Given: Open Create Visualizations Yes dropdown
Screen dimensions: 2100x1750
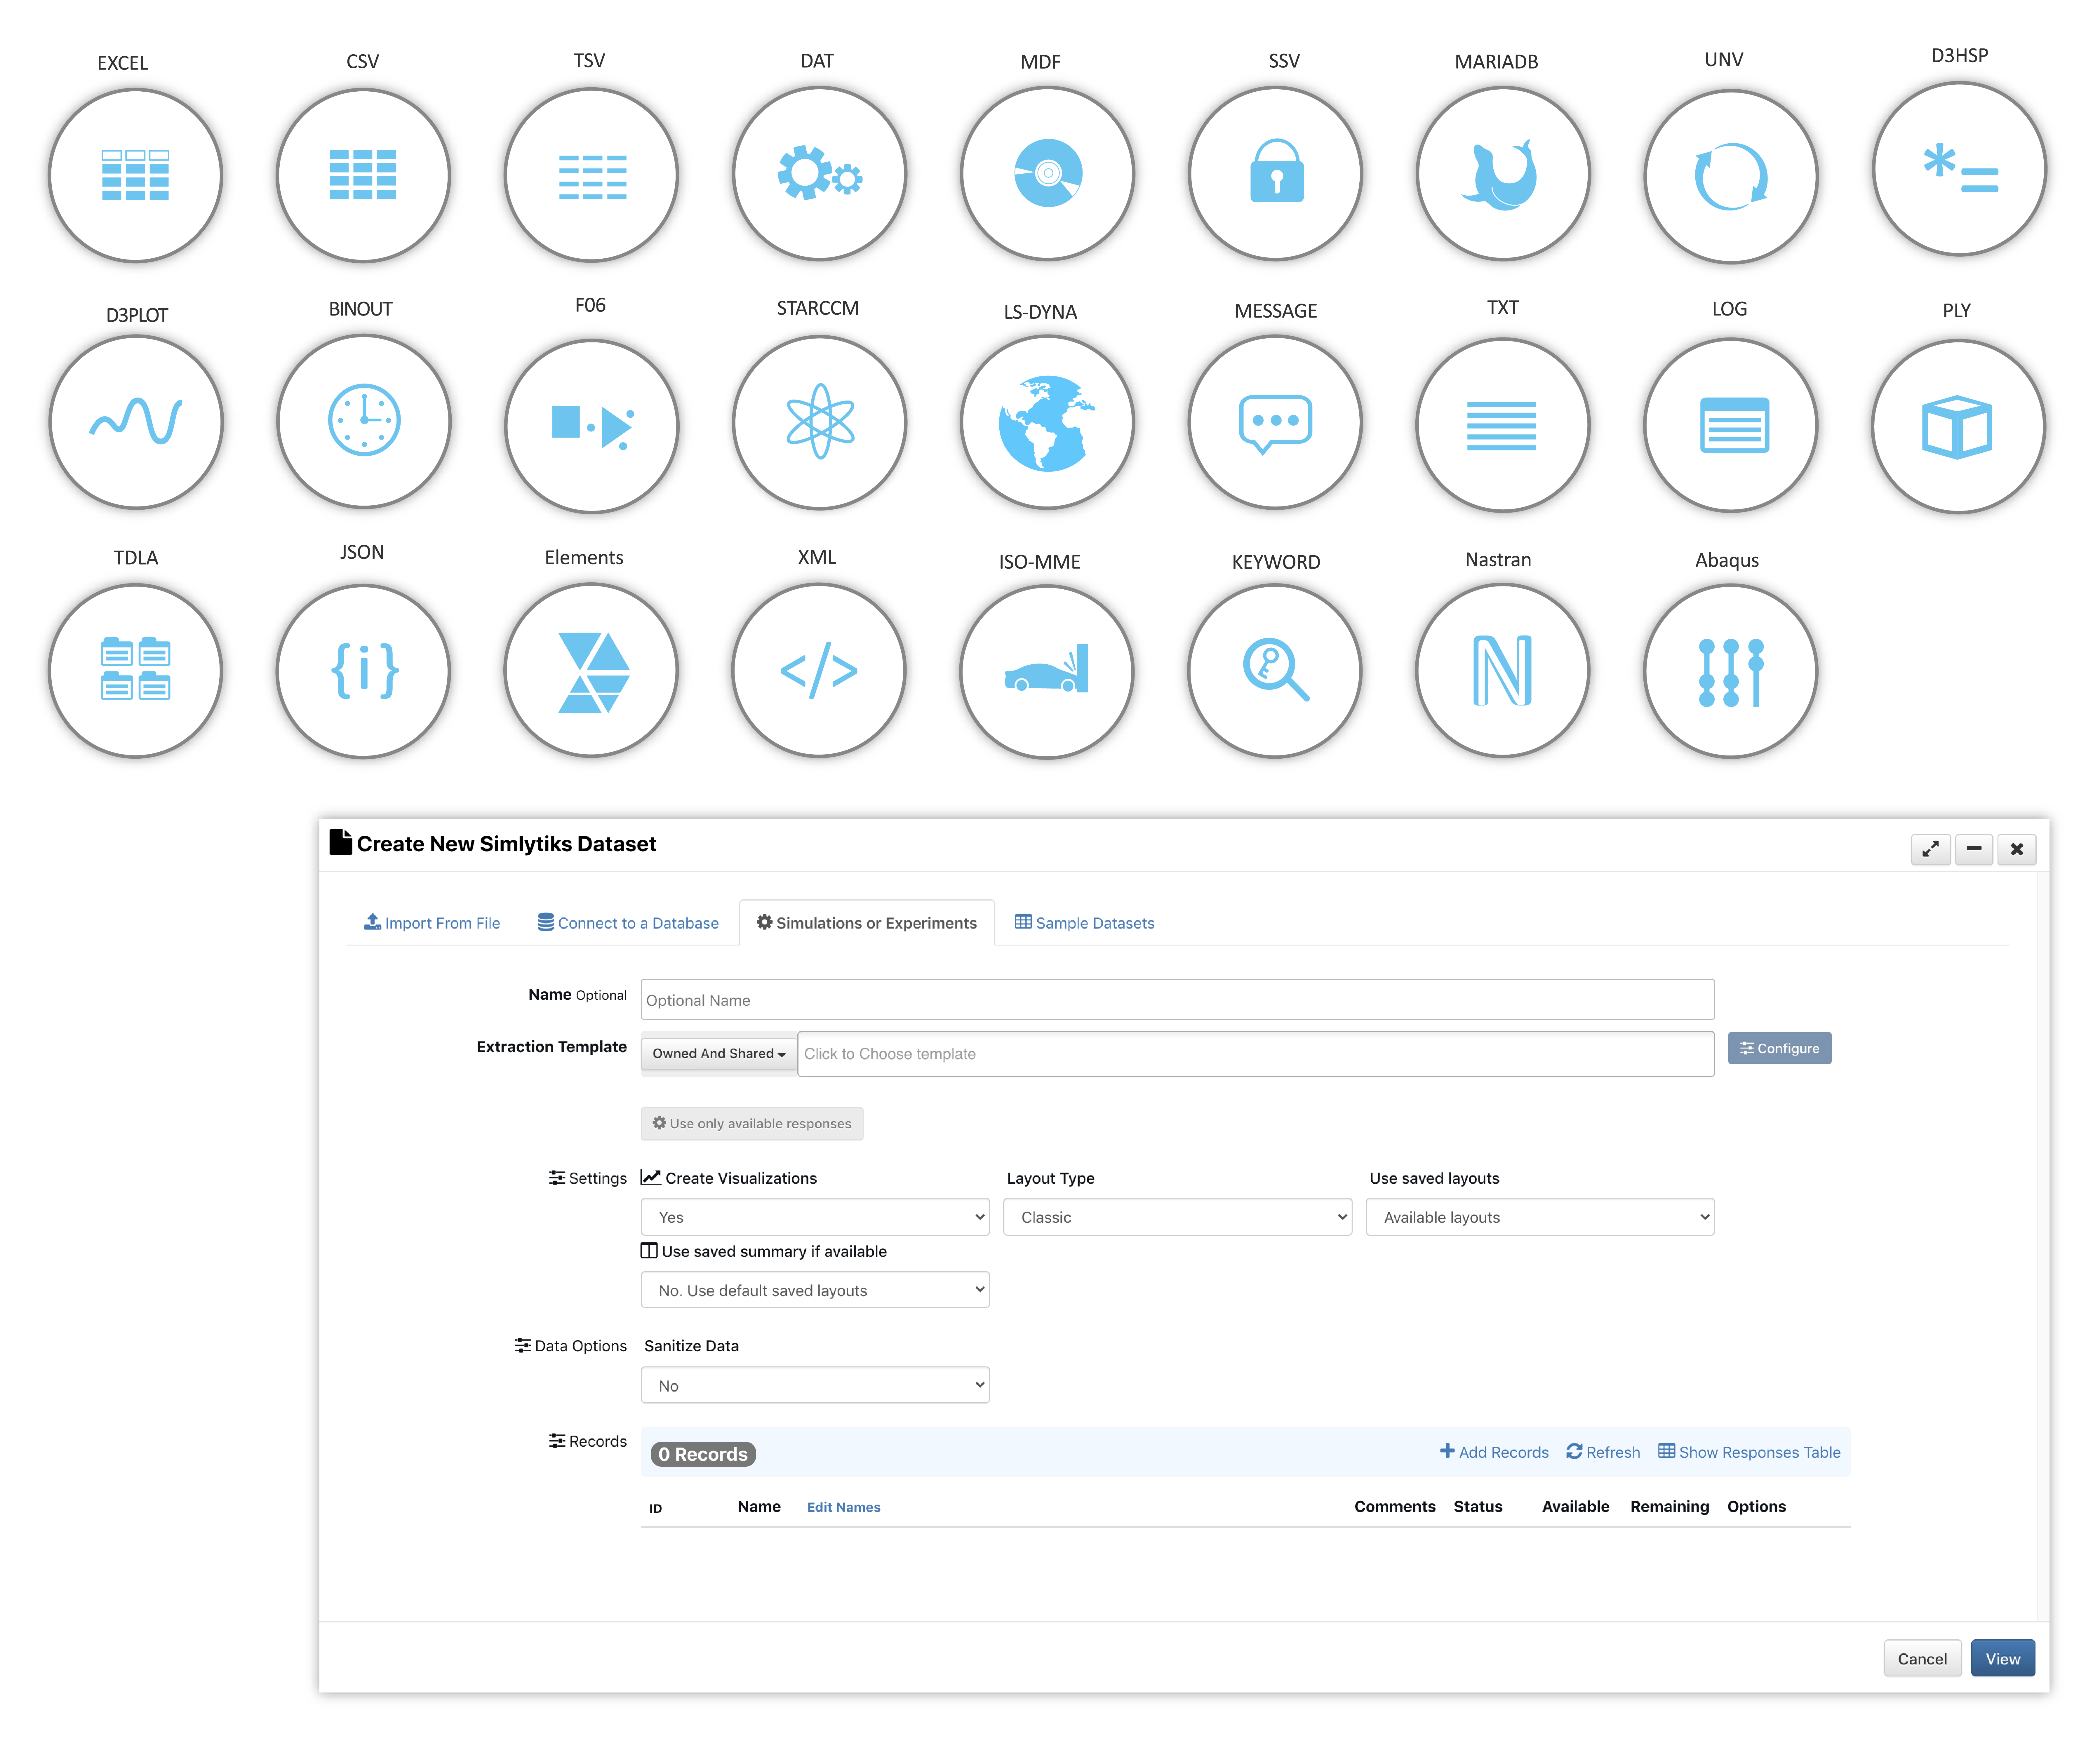Looking at the screenshot, I should 815,1217.
